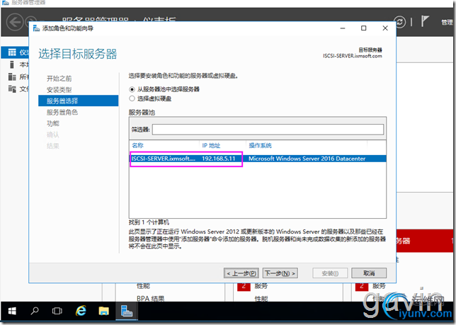Image resolution: width=456 pixels, height=325 pixels.
Task: Click 下一步(N) next button
Action: 280,273
